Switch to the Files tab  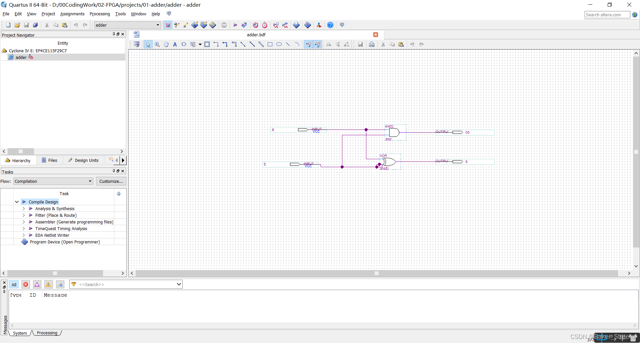tap(49, 160)
